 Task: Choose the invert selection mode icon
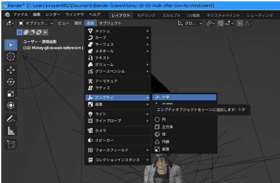(39, 32)
